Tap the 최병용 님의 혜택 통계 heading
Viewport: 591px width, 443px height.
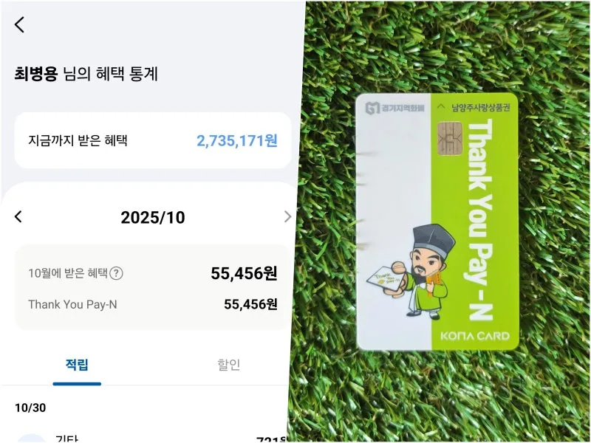(x=86, y=73)
